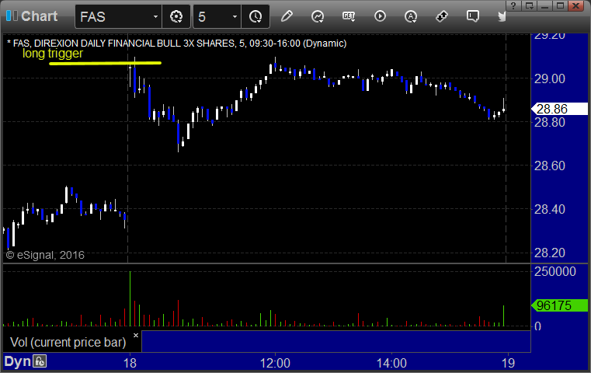
Task: Click the Vol (current price bar) label
Action: pos(68,342)
